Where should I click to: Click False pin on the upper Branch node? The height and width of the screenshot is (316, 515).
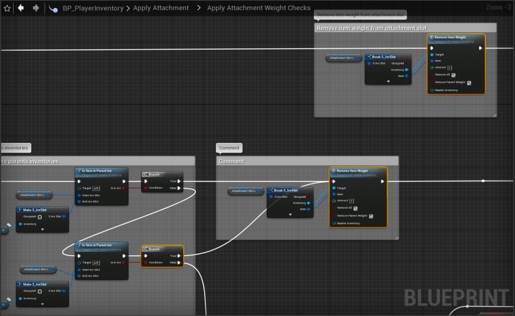pyautogui.click(x=180, y=188)
